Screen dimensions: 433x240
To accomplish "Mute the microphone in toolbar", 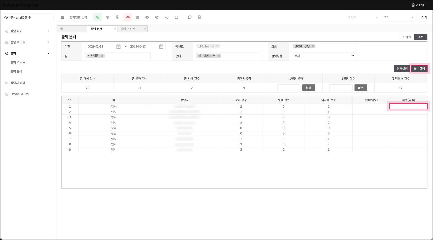I will click(x=117, y=17).
